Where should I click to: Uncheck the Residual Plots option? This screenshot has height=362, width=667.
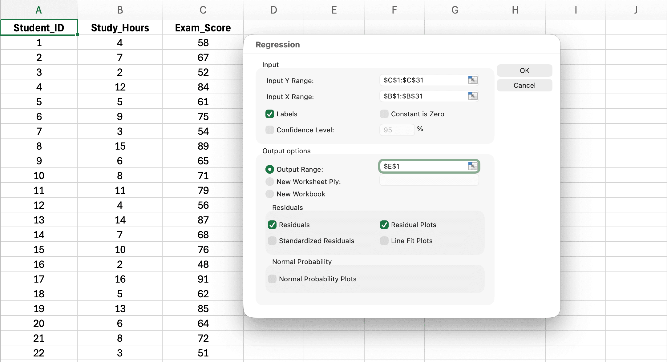click(x=384, y=225)
